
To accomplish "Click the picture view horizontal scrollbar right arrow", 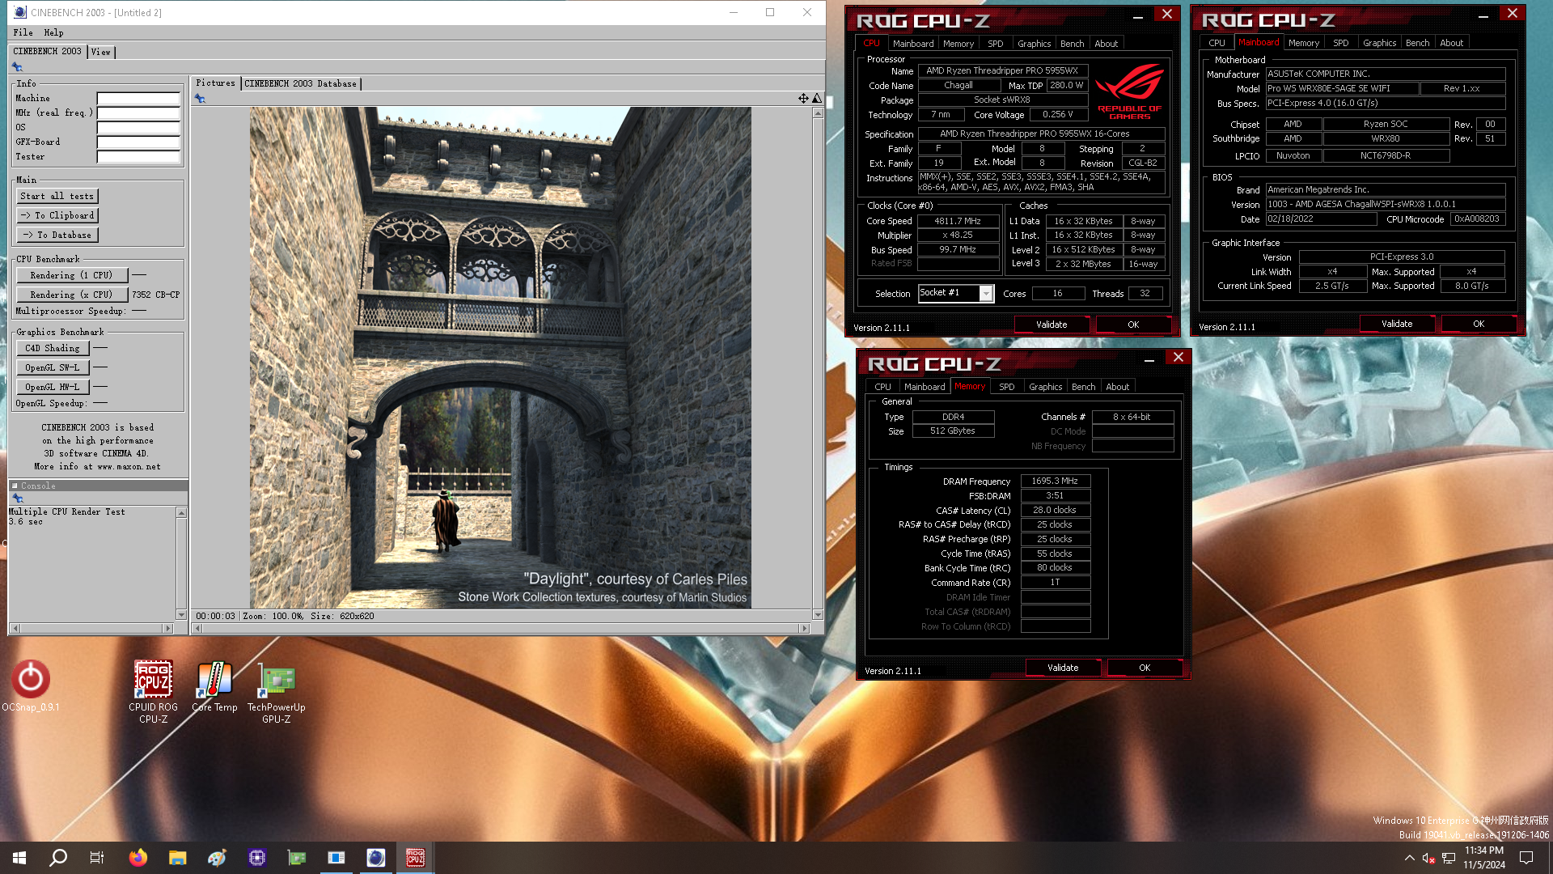I will (x=804, y=628).
